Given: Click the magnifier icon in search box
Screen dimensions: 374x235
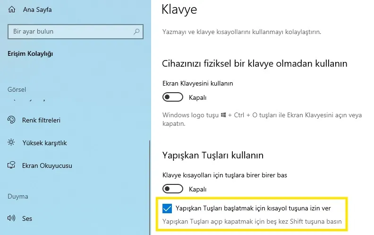Looking at the screenshot, I should pyautogui.click(x=136, y=32).
